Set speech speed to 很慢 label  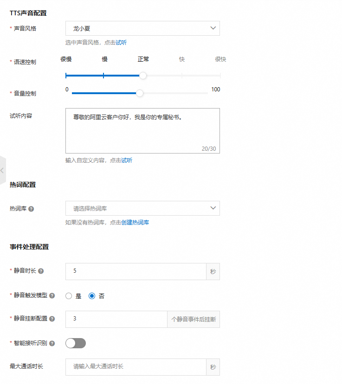[x=66, y=59]
